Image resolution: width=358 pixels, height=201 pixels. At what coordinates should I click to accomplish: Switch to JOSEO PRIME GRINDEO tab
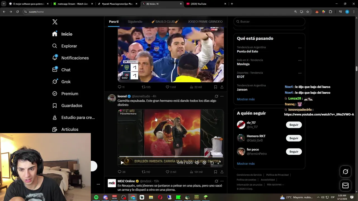tap(205, 22)
